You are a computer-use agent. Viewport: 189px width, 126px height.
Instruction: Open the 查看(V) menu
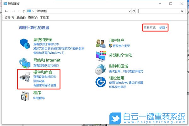click(x=33, y=18)
